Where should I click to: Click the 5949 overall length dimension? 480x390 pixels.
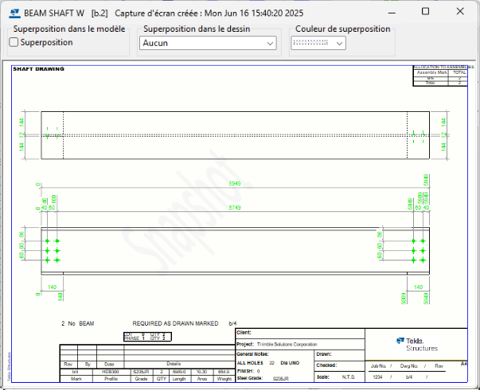pyautogui.click(x=235, y=183)
